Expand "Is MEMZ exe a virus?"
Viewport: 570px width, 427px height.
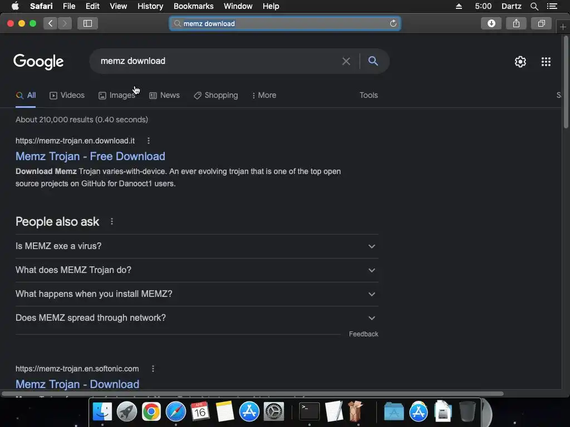[x=196, y=246]
